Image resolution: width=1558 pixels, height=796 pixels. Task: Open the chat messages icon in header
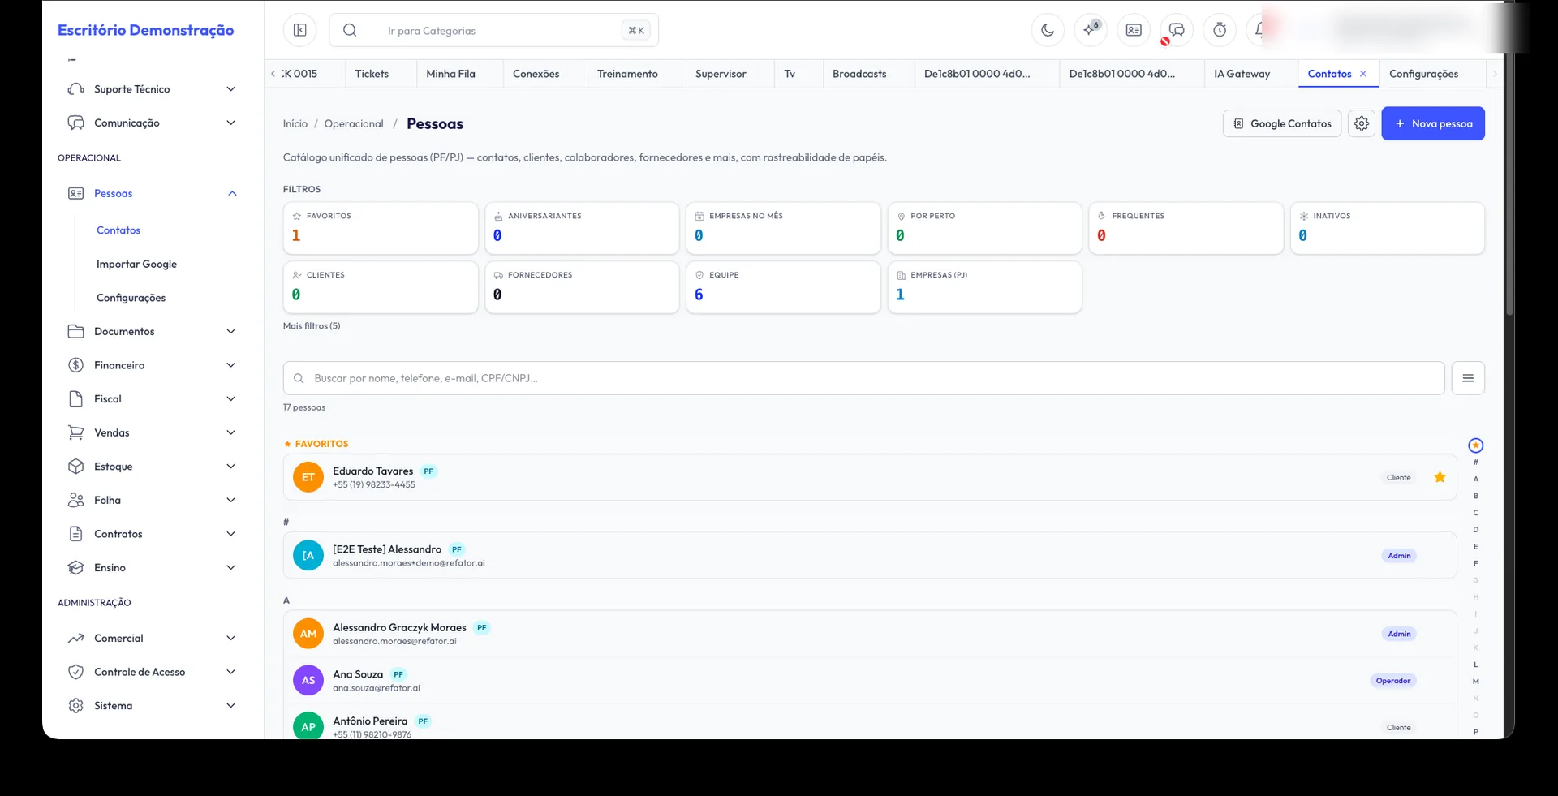point(1177,30)
